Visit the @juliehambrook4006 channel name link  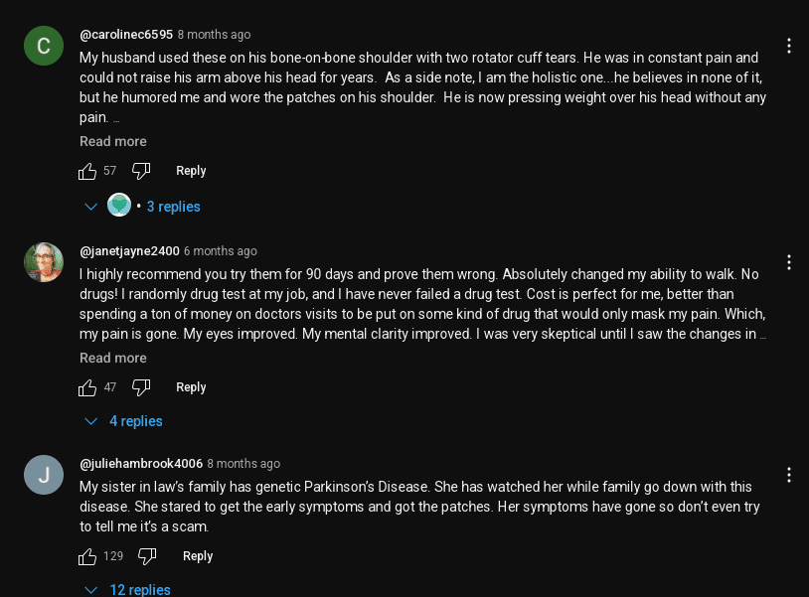pyautogui.click(x=141, y=464)
